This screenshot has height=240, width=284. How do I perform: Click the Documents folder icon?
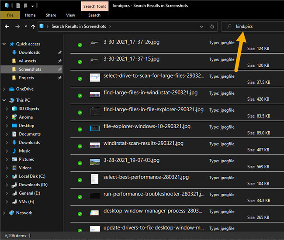[14, 134]
